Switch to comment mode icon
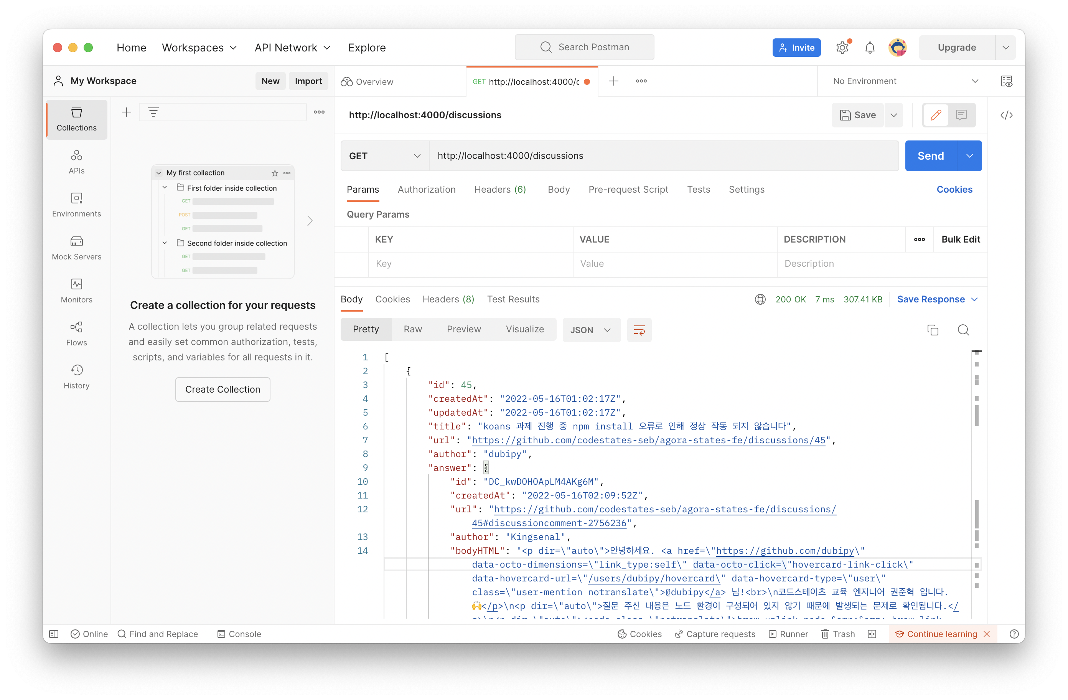 961,116
